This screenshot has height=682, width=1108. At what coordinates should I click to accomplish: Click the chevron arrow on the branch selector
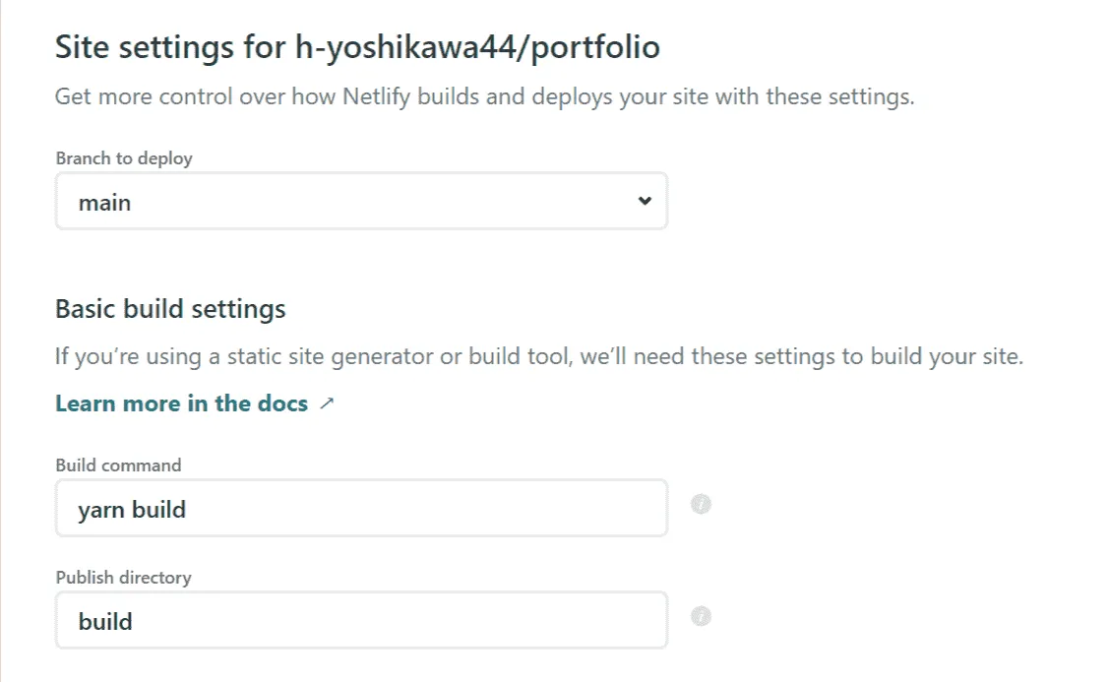coord(645,202)
